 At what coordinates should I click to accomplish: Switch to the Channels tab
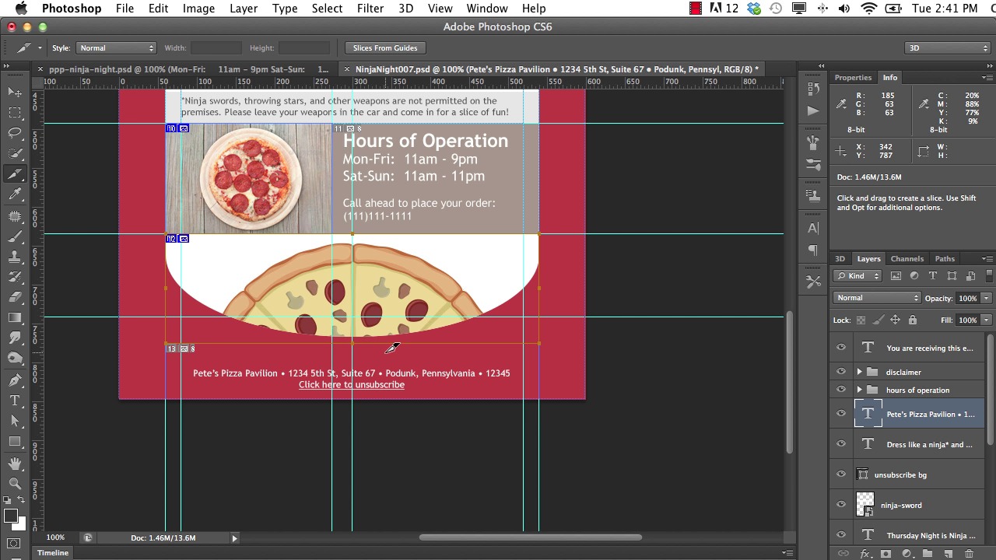pyautogui.click(x=907, y=259)
